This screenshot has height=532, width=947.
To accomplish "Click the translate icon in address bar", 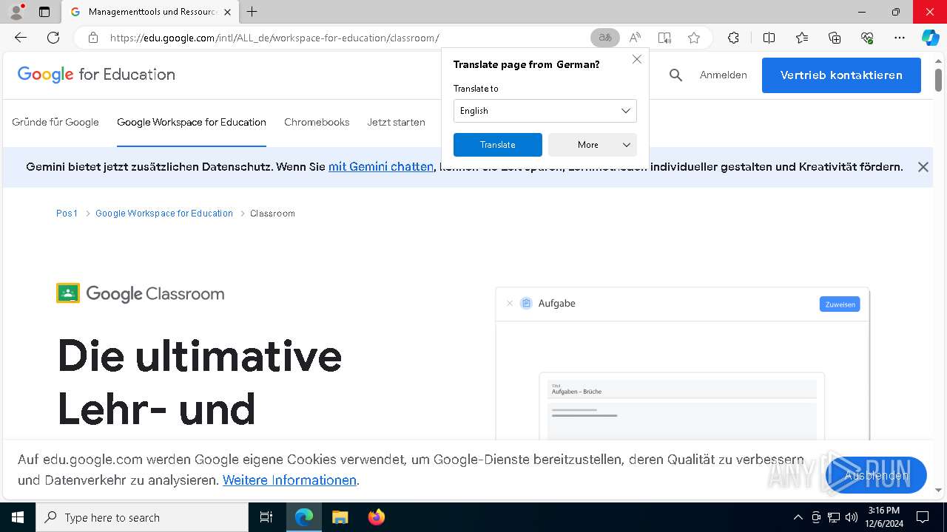I will click(605, 38).
